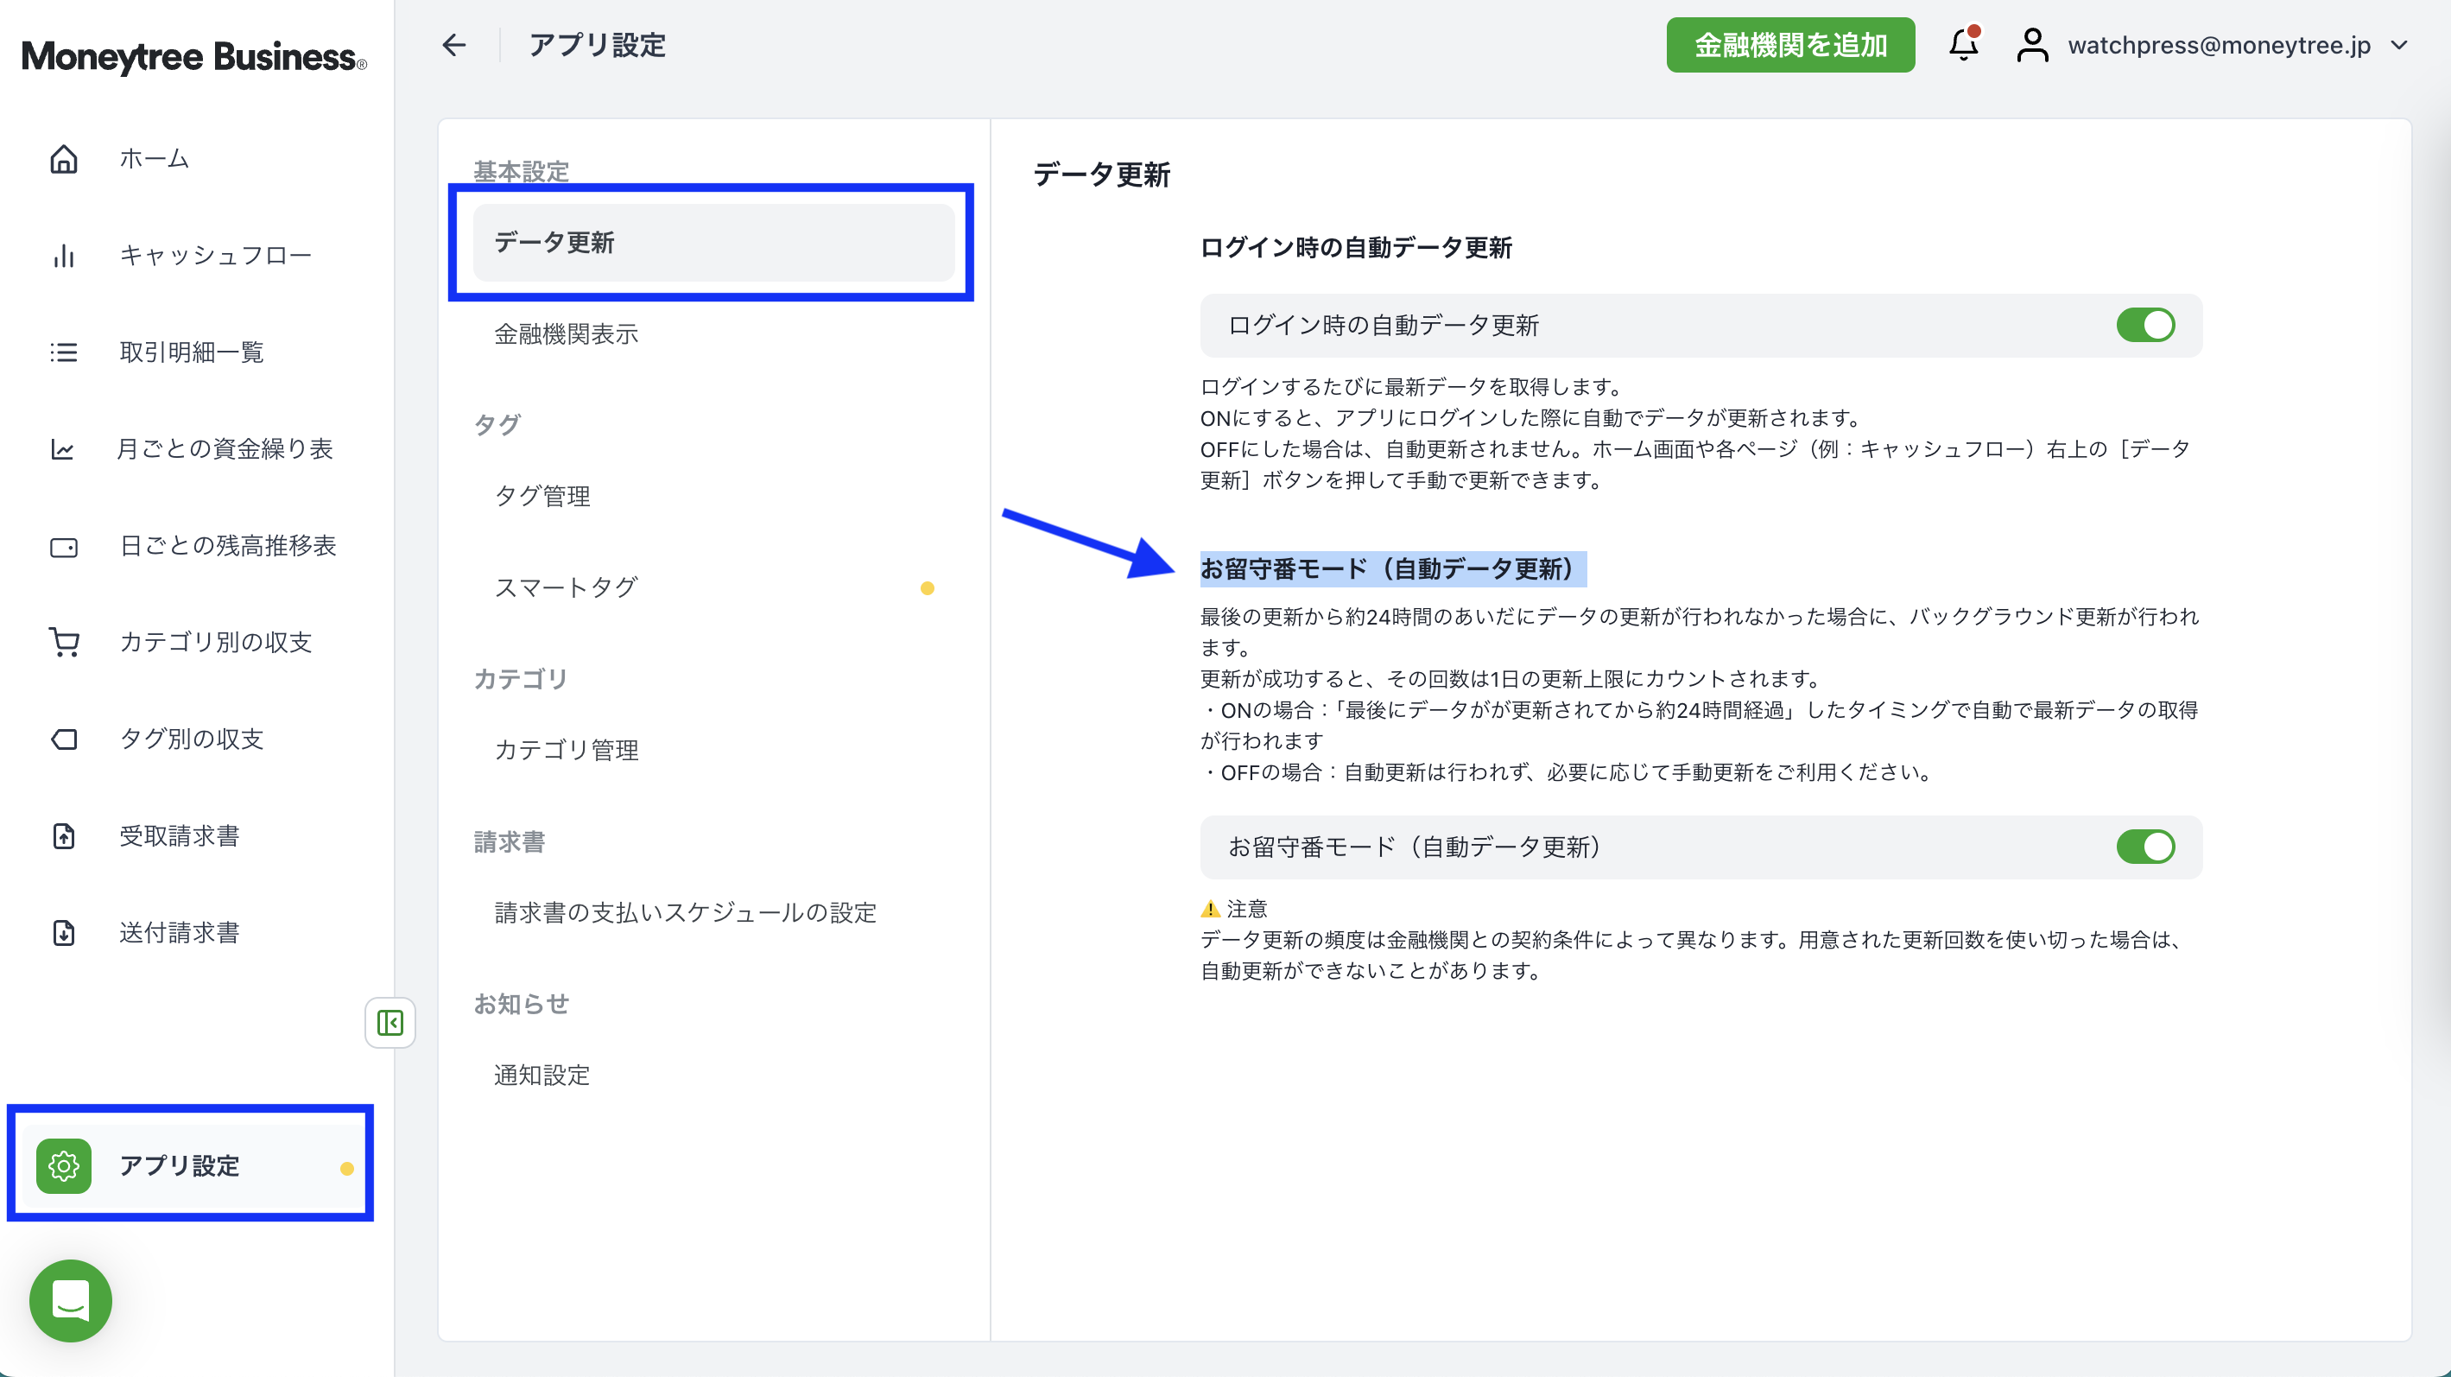Image resolution: width=2451 pixels, height=1377 pixels.
Task: Click the notification bell icon
Action: point(1963,45)
